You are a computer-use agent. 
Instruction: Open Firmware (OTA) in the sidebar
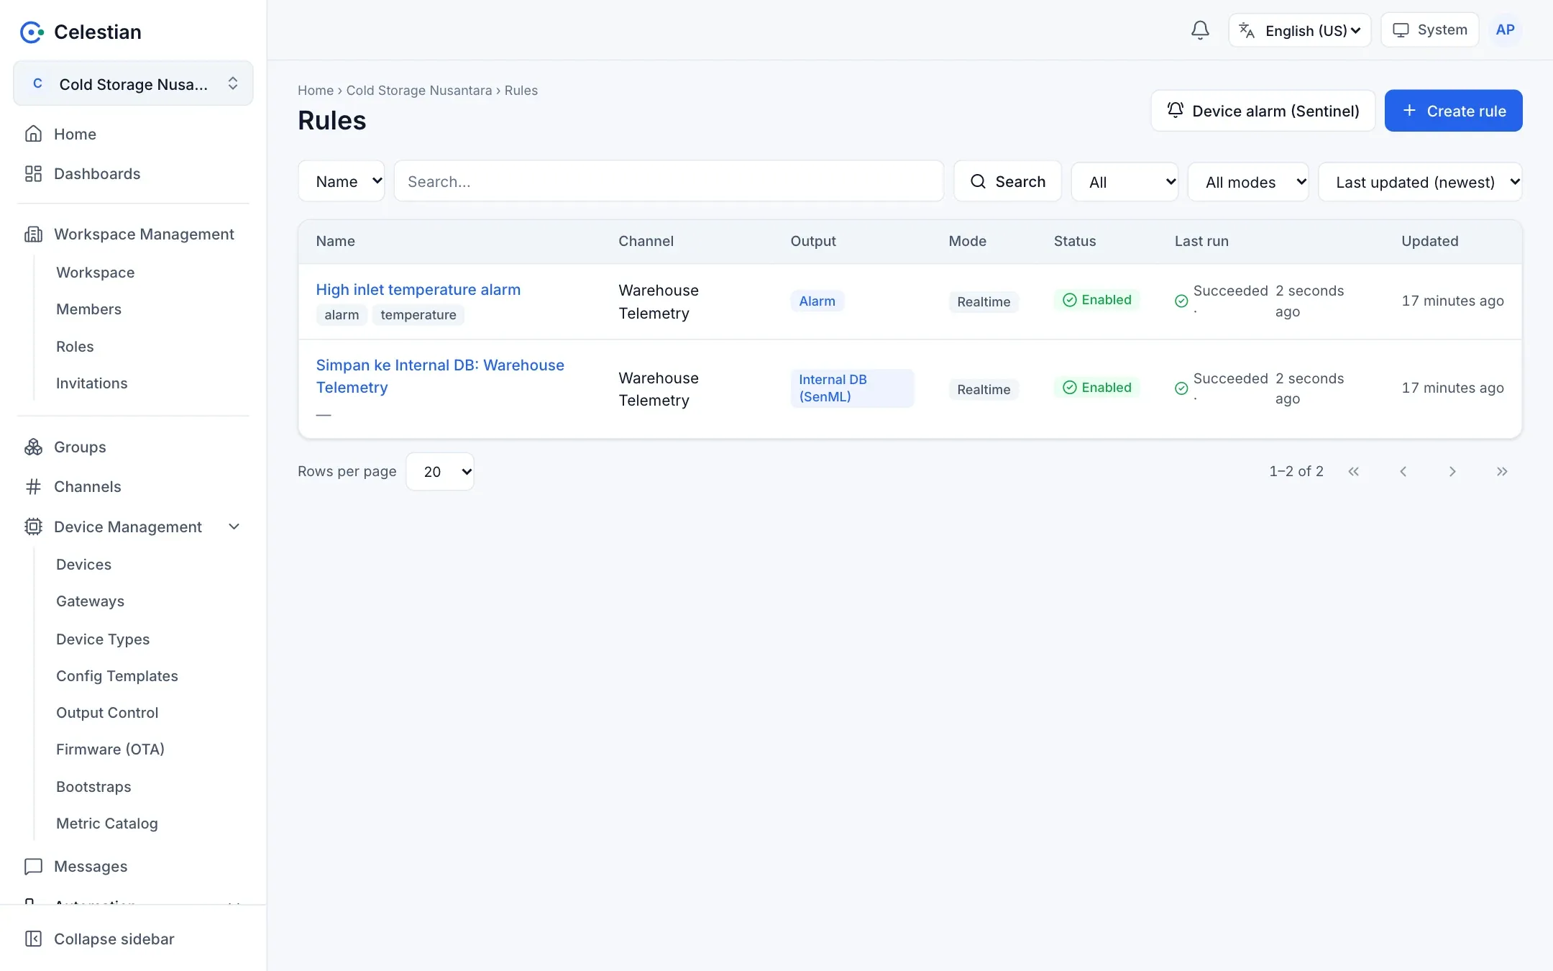(110, 749)
